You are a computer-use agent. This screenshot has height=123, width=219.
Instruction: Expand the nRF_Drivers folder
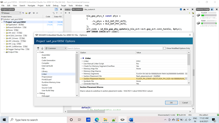4,38
